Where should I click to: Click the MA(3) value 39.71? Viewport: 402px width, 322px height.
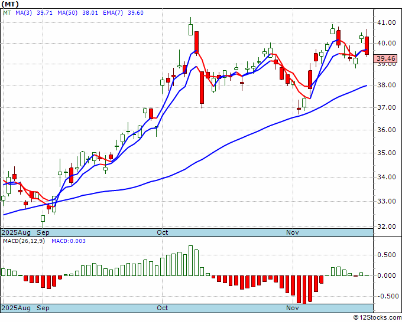pos(44,13)
